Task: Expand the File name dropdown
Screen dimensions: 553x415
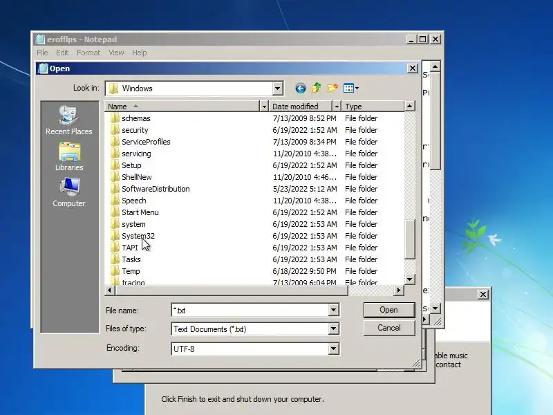Action: coord(333,310)
